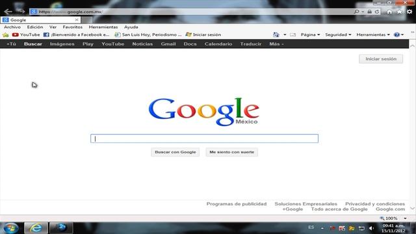Image resolution: width=416 pixels, height=234 pixels.
Task: Open Calendario link in Google bar
Action: pyautogui.click(x=218, y=44)
